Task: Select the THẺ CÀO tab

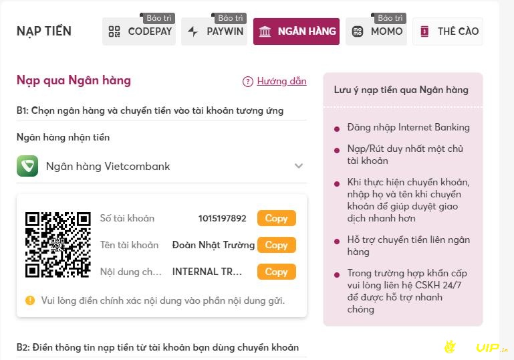Action: click(448, 31)
